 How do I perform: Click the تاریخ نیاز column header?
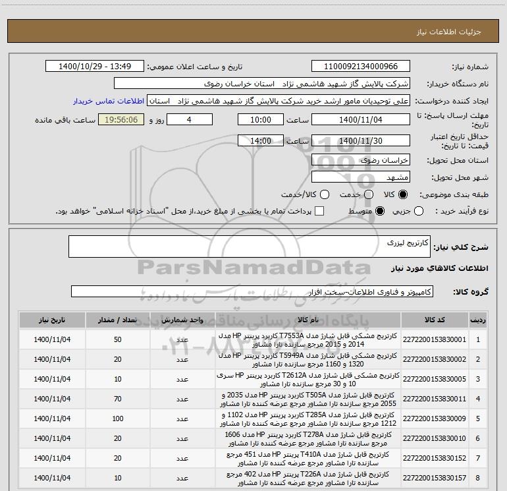(x=52, y=320)
